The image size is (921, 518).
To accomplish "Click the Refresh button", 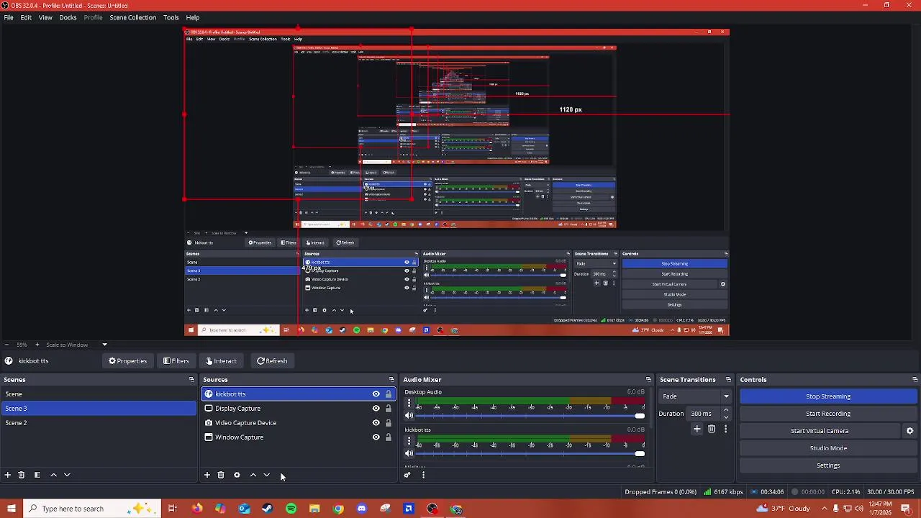I will coord(272,361).
